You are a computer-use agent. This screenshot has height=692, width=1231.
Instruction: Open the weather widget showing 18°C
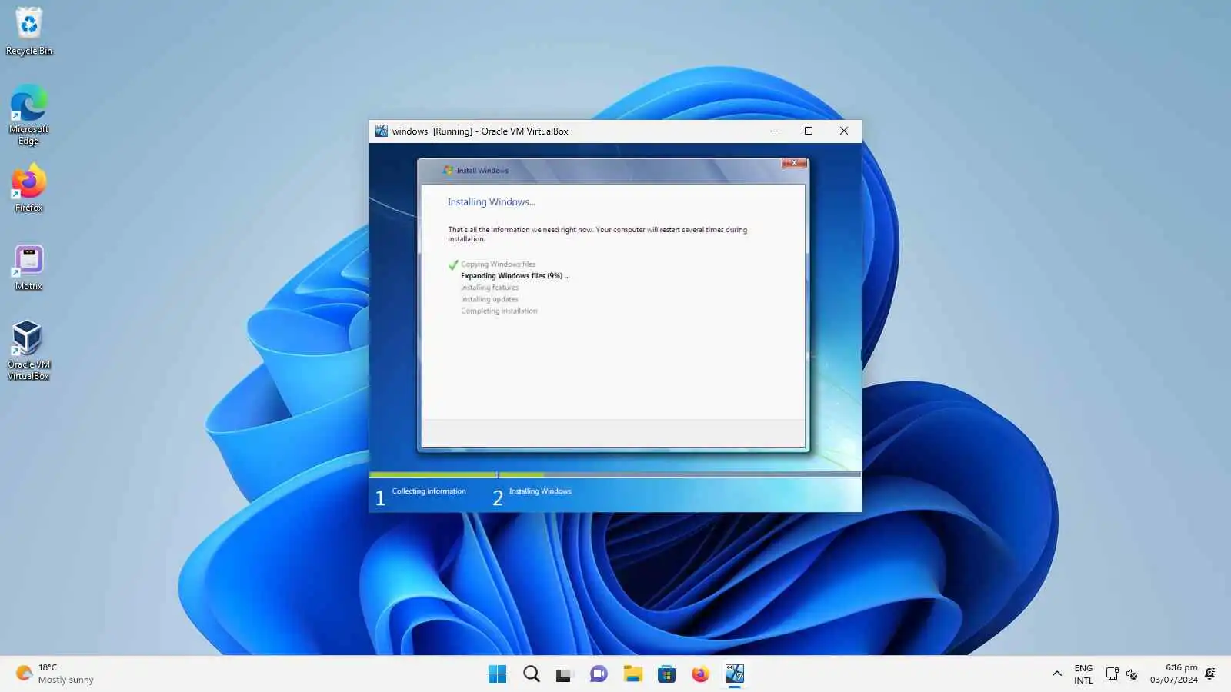tap(55, 674)
